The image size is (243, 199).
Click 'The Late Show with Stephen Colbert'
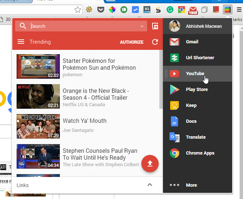pos(101,165)
